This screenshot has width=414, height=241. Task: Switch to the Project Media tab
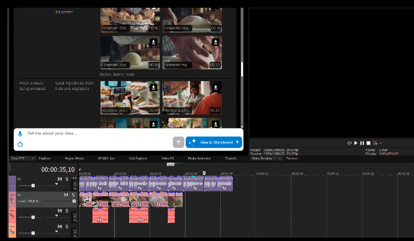point(73,158)
